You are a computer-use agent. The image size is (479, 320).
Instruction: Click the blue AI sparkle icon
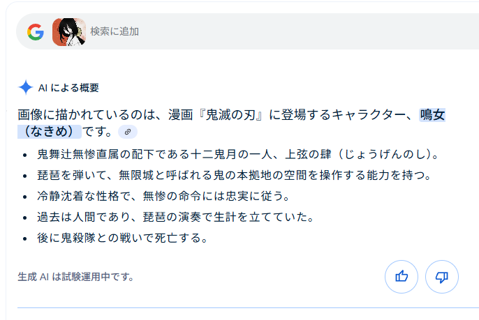[x=26, y=88]
